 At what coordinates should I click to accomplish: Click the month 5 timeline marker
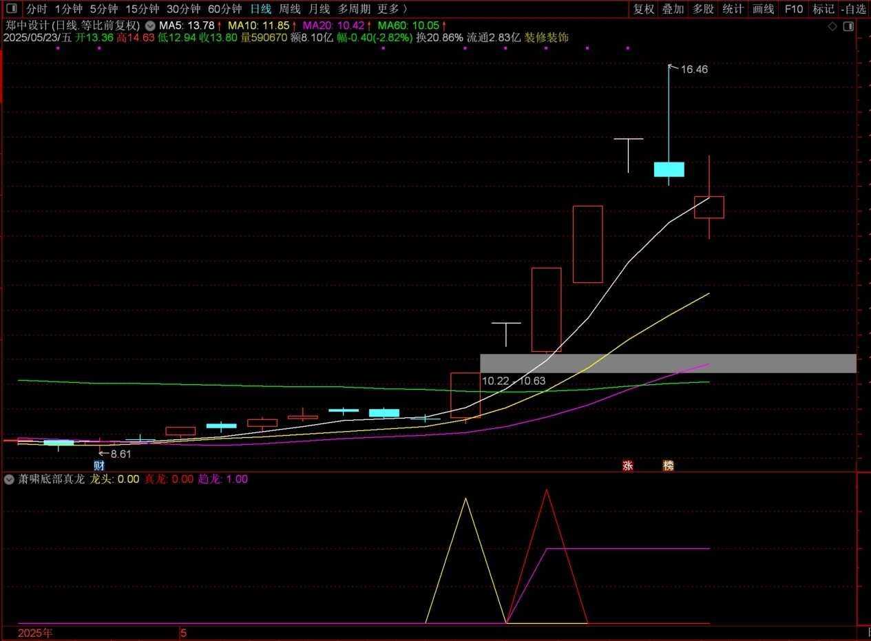184,632
